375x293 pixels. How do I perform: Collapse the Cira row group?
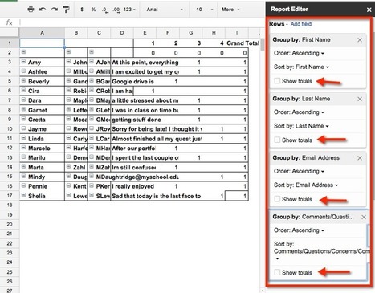(23, 91)
